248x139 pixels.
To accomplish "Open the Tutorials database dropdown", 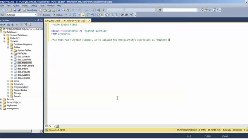I will (36, 15).
